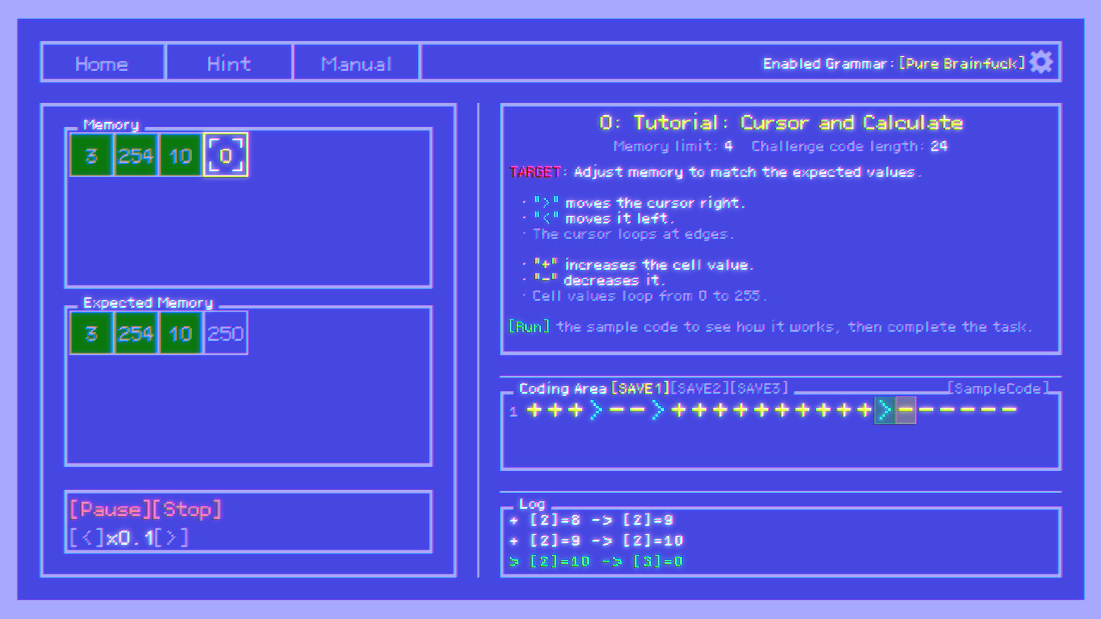Click the "[<]" slow-down speed arrow
The image size is (1101, 619).
pyautogui.click(x=87, y=537)
